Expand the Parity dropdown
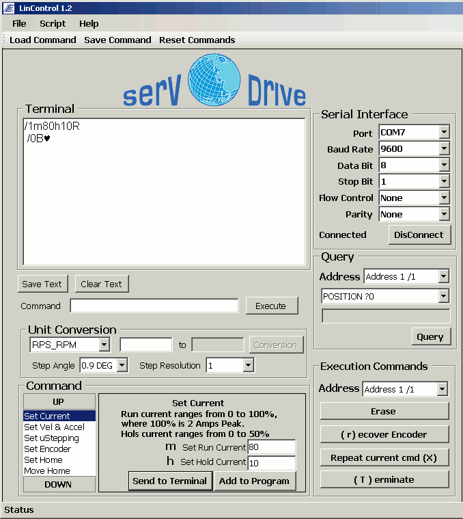The height and width of the screenshot is (519, 463). (444, 214)
